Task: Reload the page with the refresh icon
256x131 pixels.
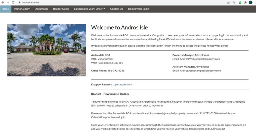Action: point(13,2)
